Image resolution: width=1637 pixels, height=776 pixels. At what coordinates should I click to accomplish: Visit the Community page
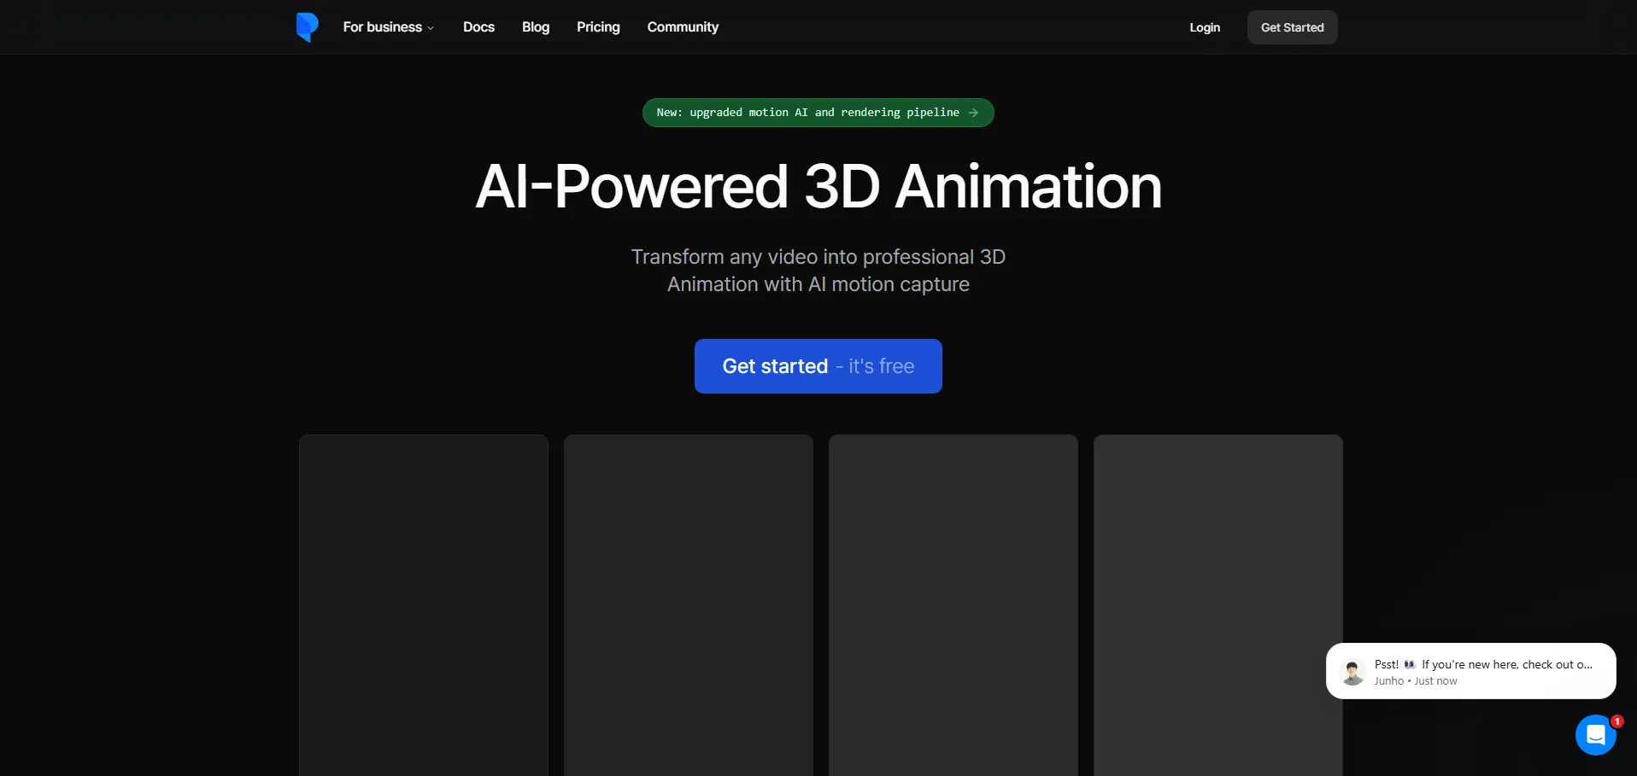point(683,27)
